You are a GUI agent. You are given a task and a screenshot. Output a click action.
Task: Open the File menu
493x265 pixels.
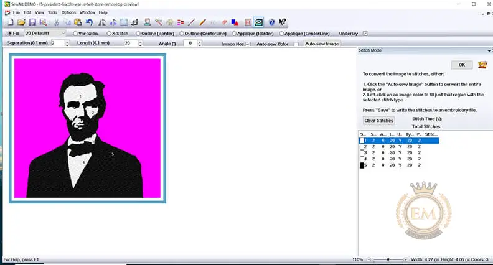[16, 12]
